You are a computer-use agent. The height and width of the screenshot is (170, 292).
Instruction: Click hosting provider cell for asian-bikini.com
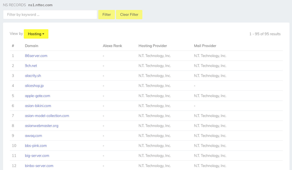tap(155, 106)
